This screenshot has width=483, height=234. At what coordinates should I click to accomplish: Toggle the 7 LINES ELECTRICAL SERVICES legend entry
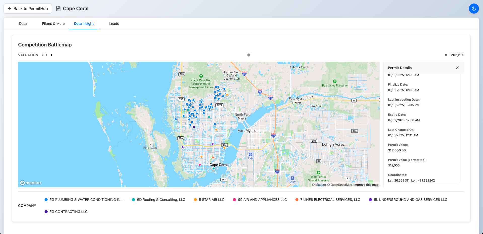click(x=328, y=200)
